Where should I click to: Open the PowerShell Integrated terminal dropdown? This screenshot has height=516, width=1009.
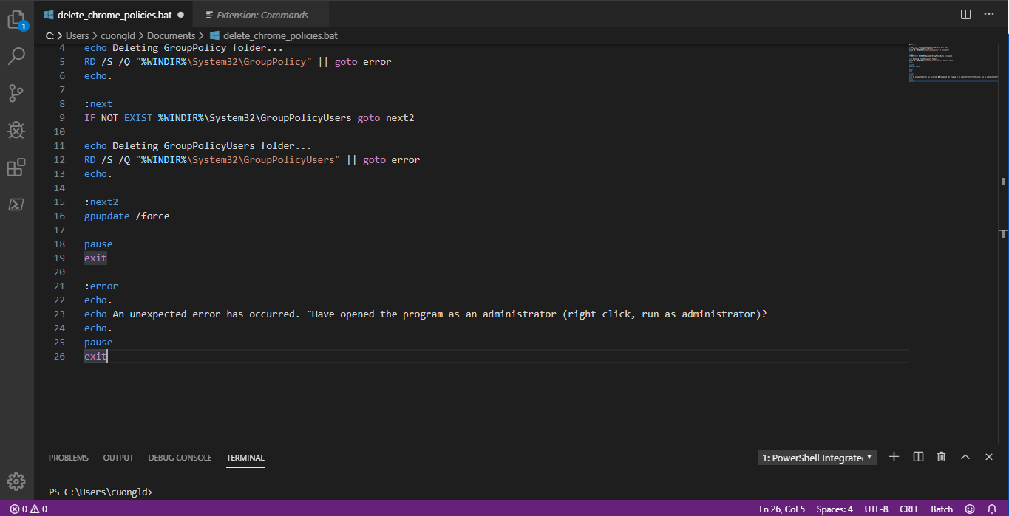pyautogui.click(x=817, y=458)
